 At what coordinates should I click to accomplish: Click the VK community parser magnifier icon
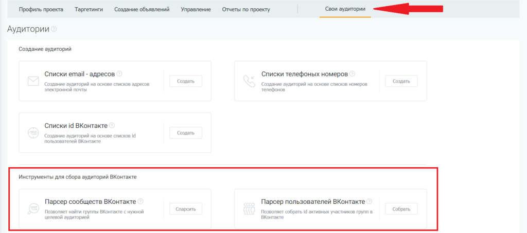click(x=33, y=209)
